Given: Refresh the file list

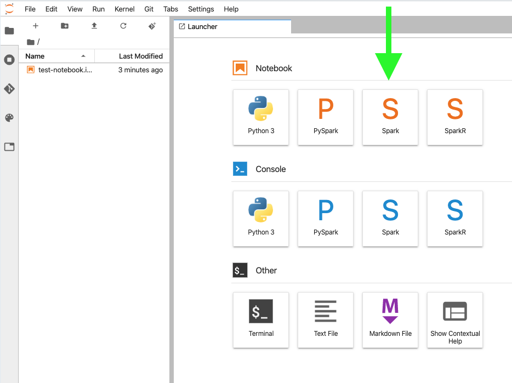Looking at the screenshot, I should tap(123, 26).
